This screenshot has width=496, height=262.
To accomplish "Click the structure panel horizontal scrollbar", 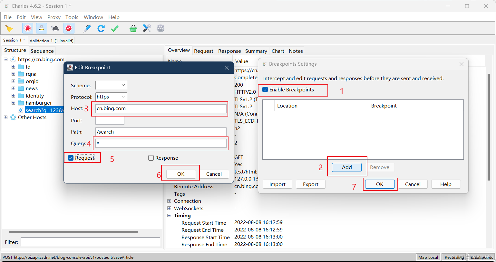I will (x=73, y=232).
